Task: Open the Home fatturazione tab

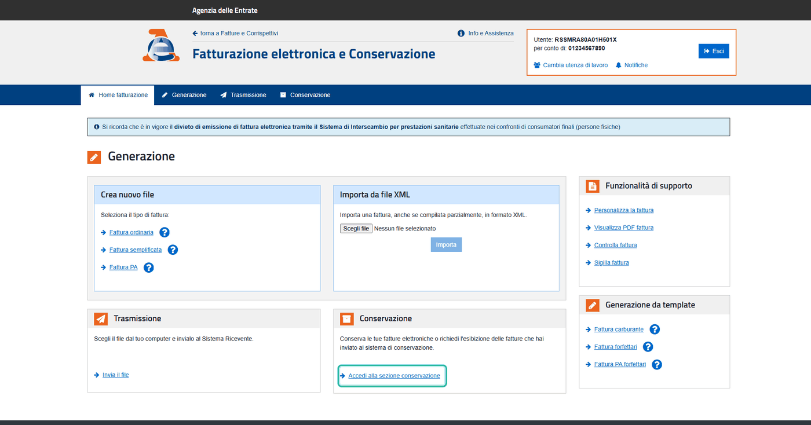Action: 118,95
